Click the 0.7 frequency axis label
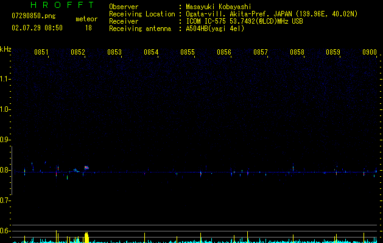 coord(5,200)
